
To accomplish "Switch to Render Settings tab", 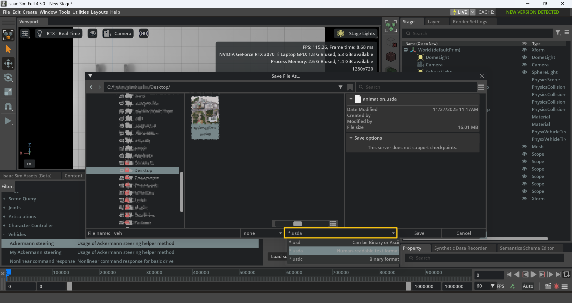I will point(470,22).
